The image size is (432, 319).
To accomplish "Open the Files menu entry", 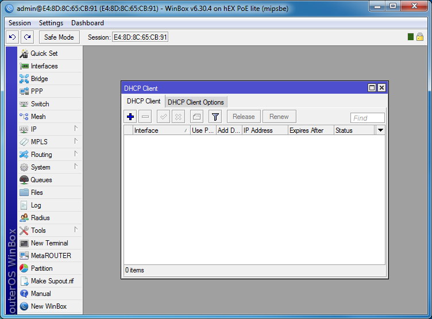I will [x=51, y=193].
